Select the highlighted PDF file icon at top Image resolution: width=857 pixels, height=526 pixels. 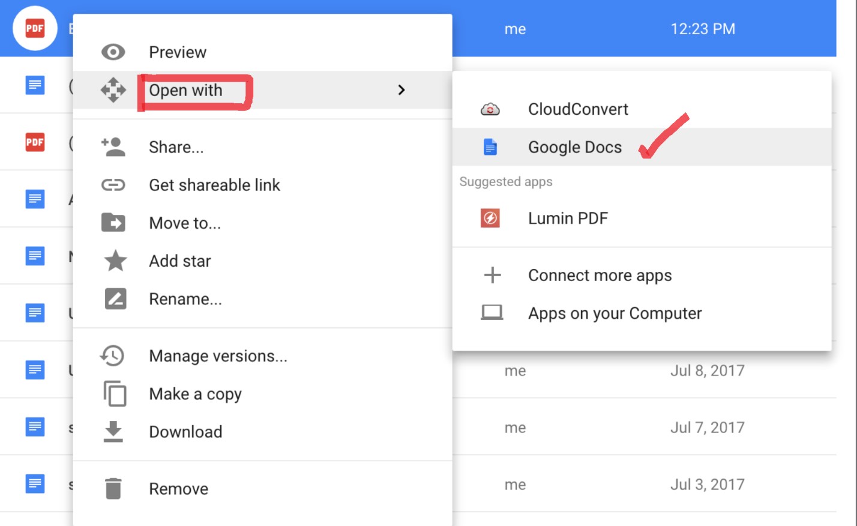(x=34, y=28)
